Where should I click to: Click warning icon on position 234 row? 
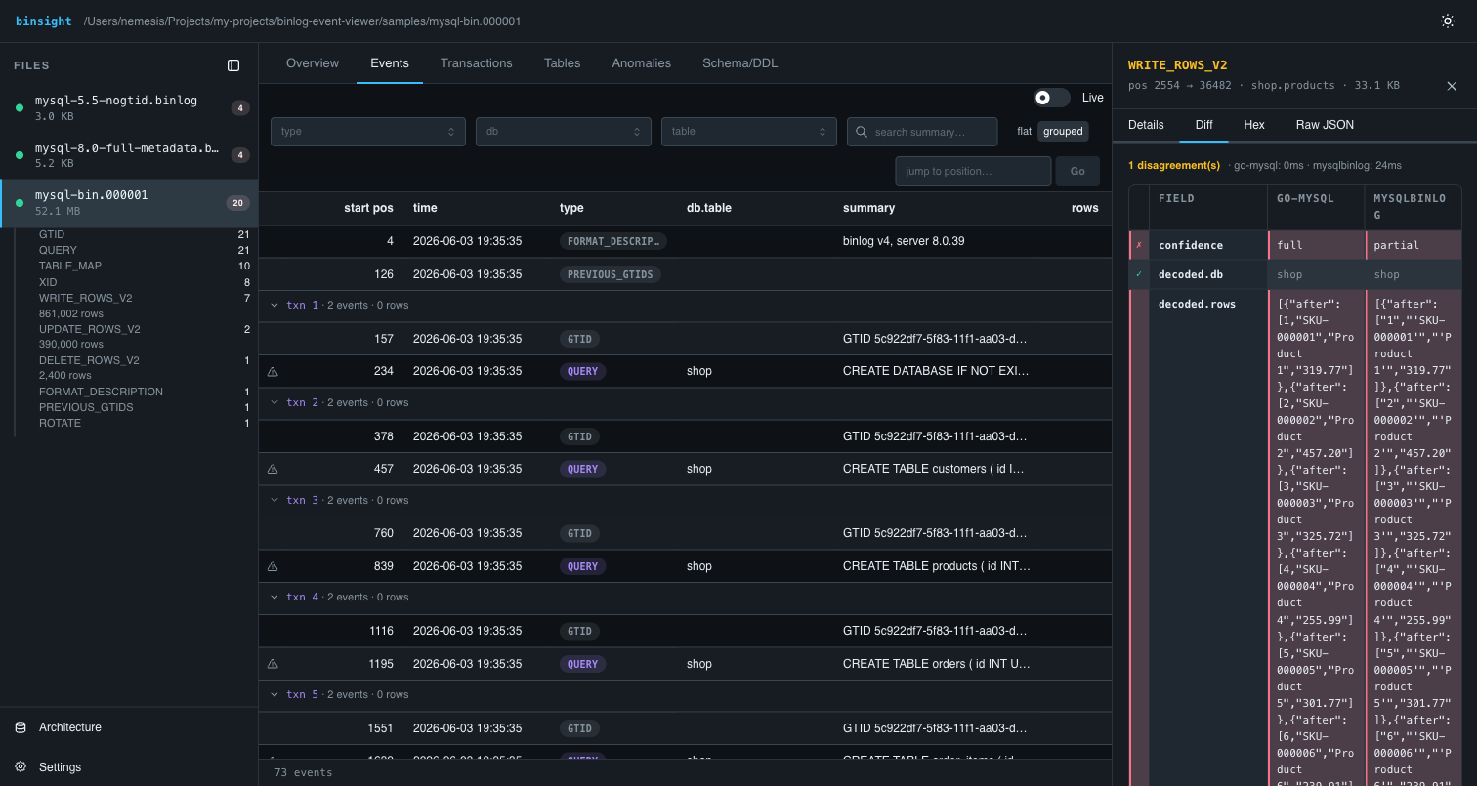tap(273, 371)
